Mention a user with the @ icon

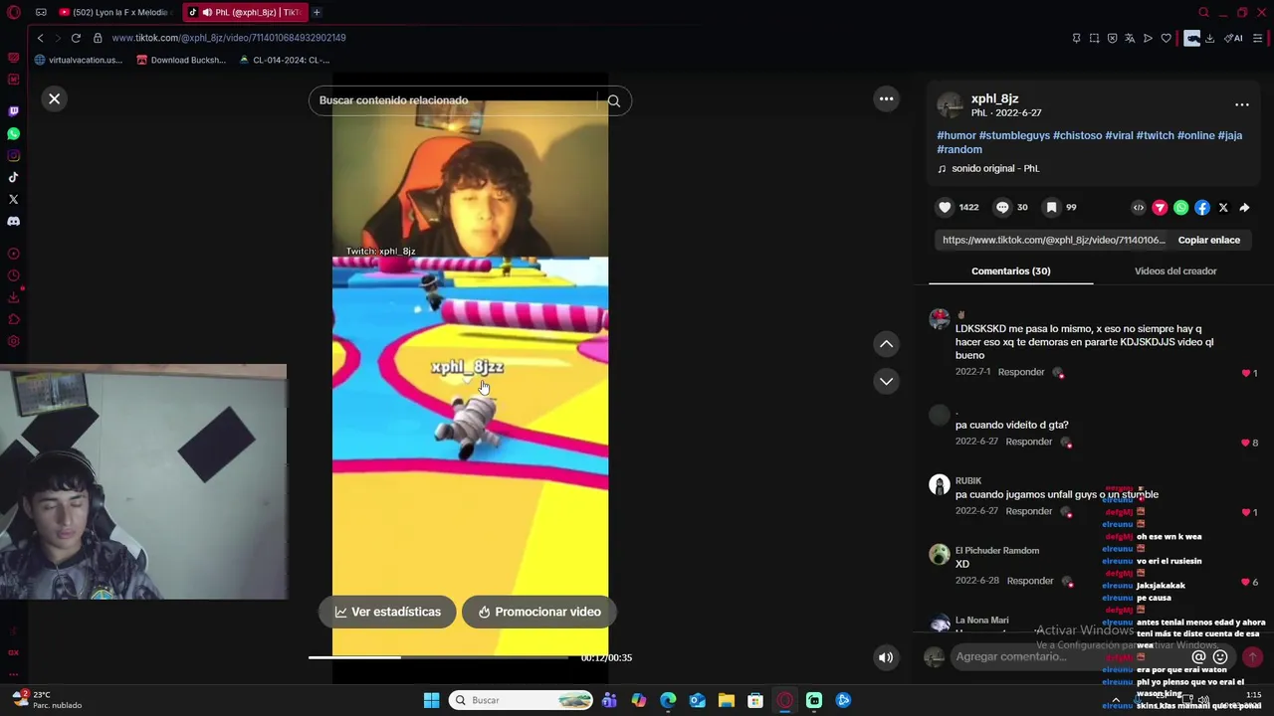(1198, 657)
